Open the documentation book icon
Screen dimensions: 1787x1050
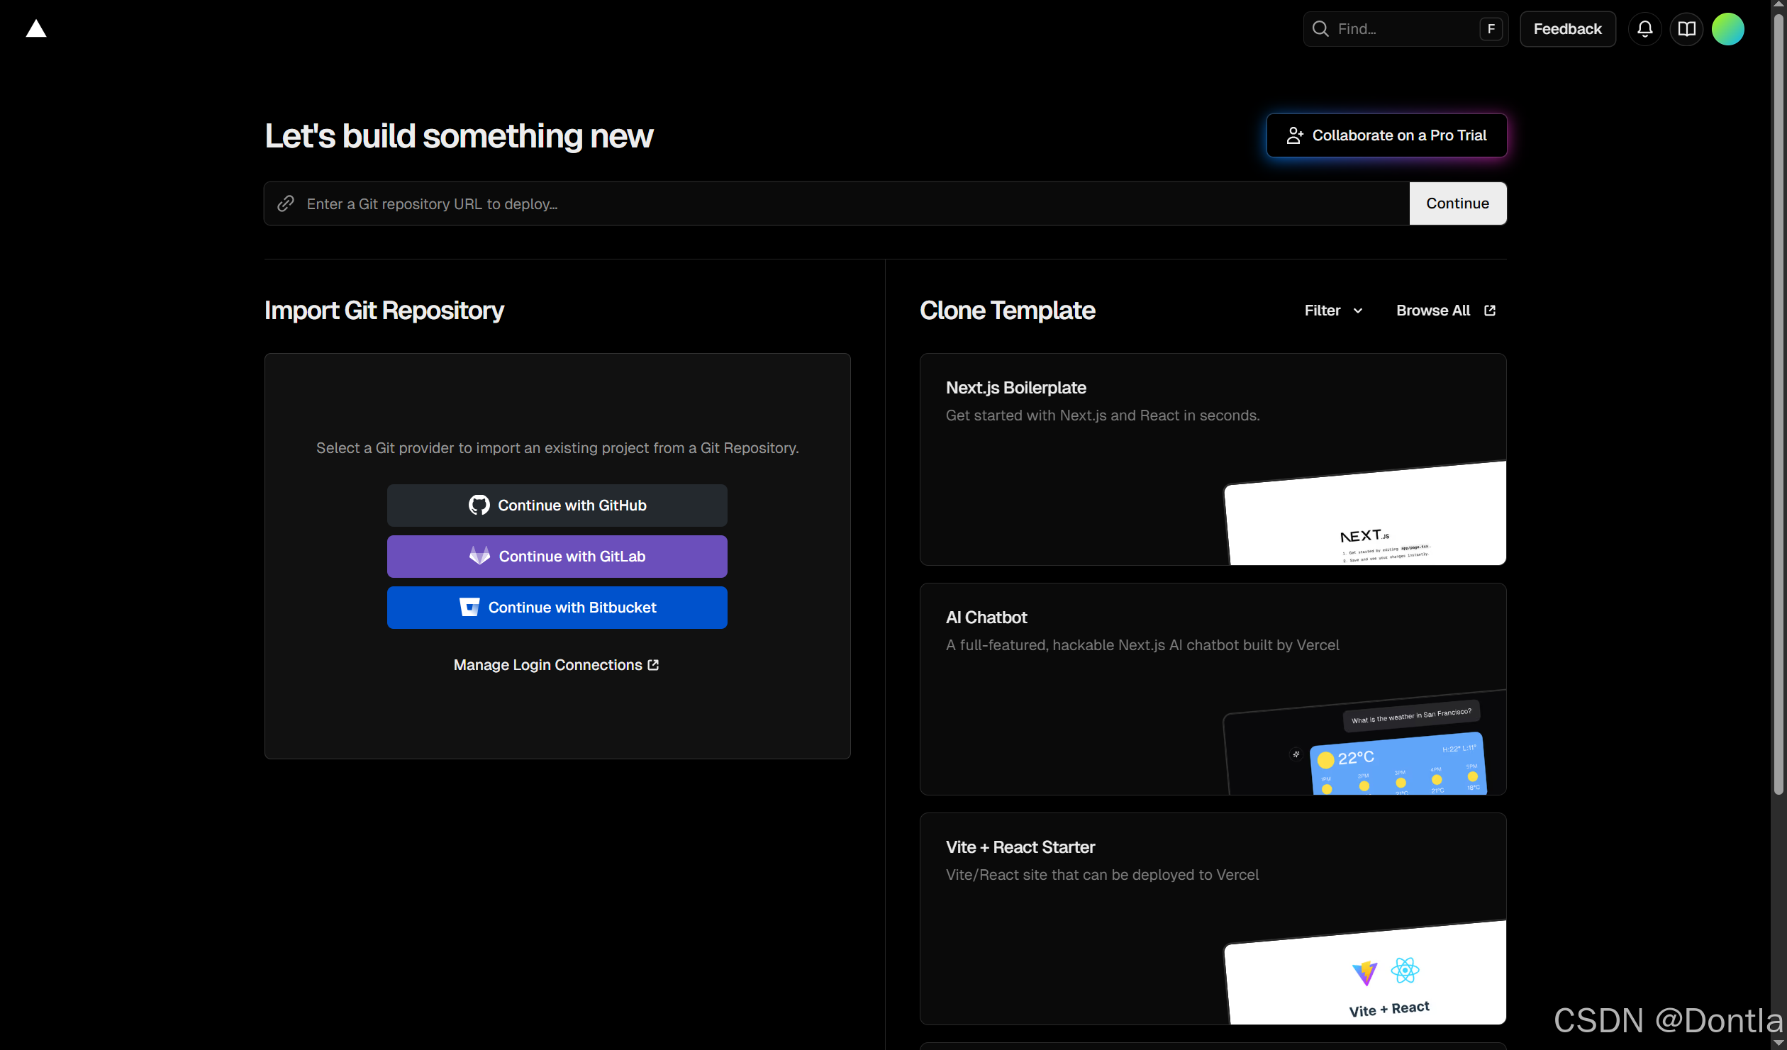(1686, 29)
